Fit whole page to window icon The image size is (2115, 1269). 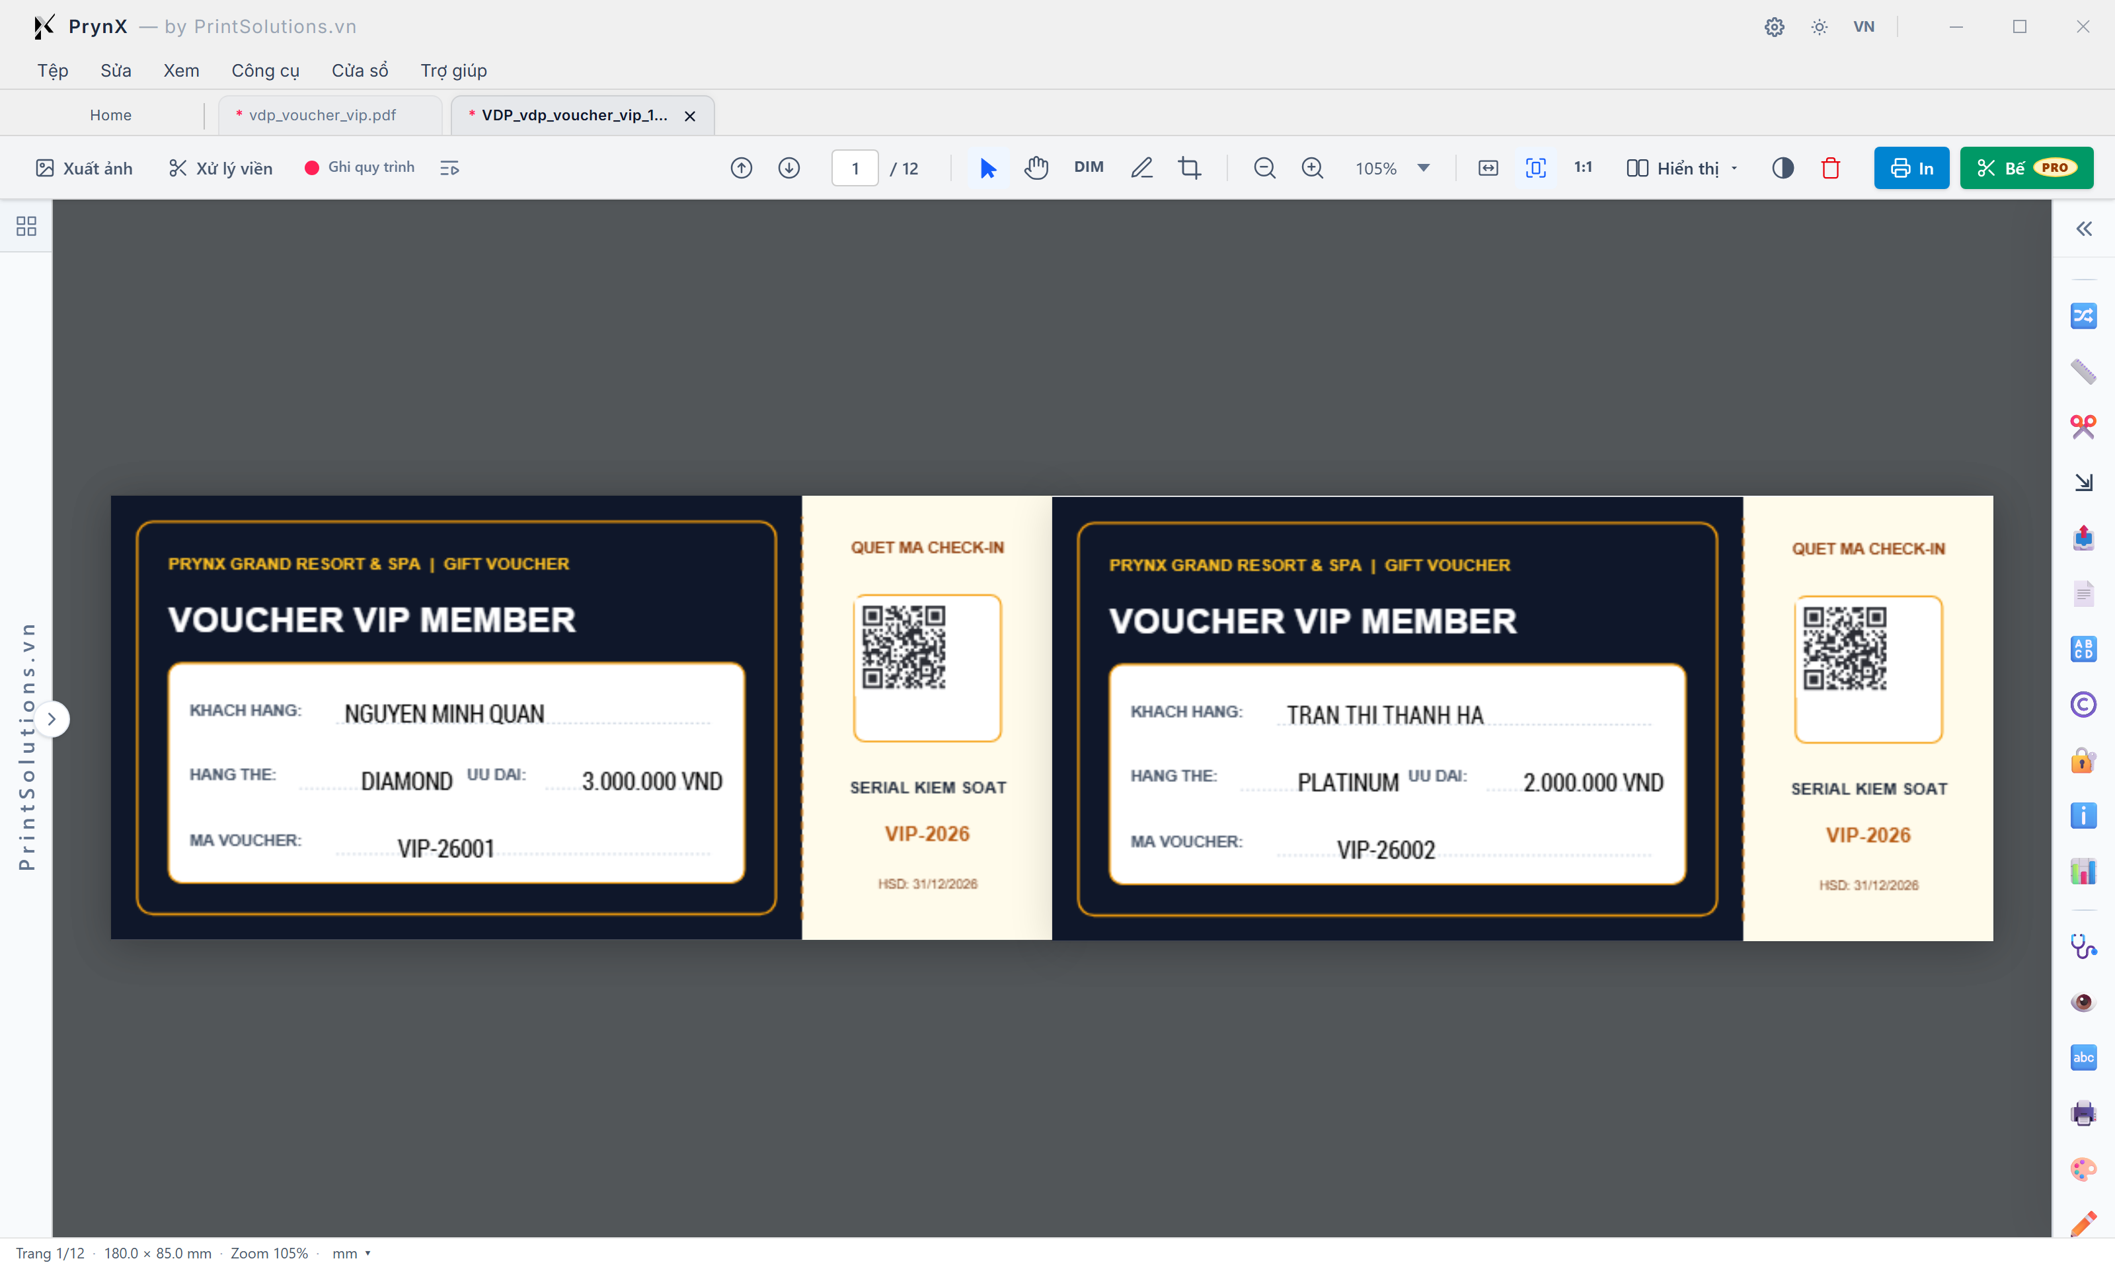click(1535, 169)
